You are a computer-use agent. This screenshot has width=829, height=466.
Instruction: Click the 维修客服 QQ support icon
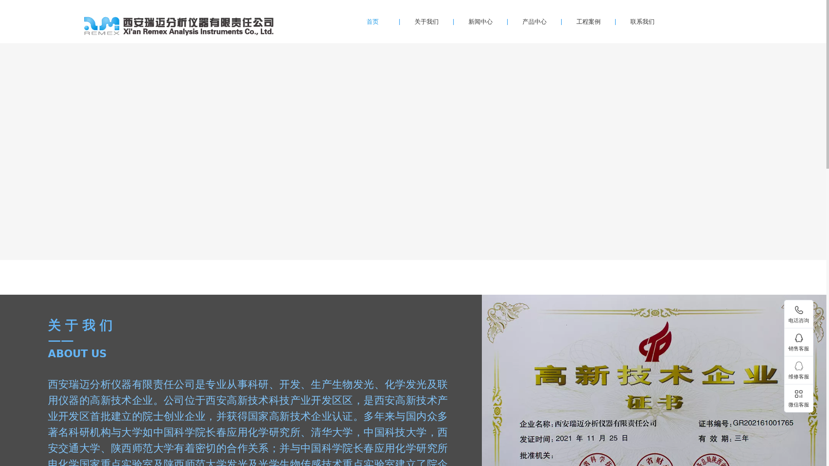pyautogui.click(x=799, y=366)
